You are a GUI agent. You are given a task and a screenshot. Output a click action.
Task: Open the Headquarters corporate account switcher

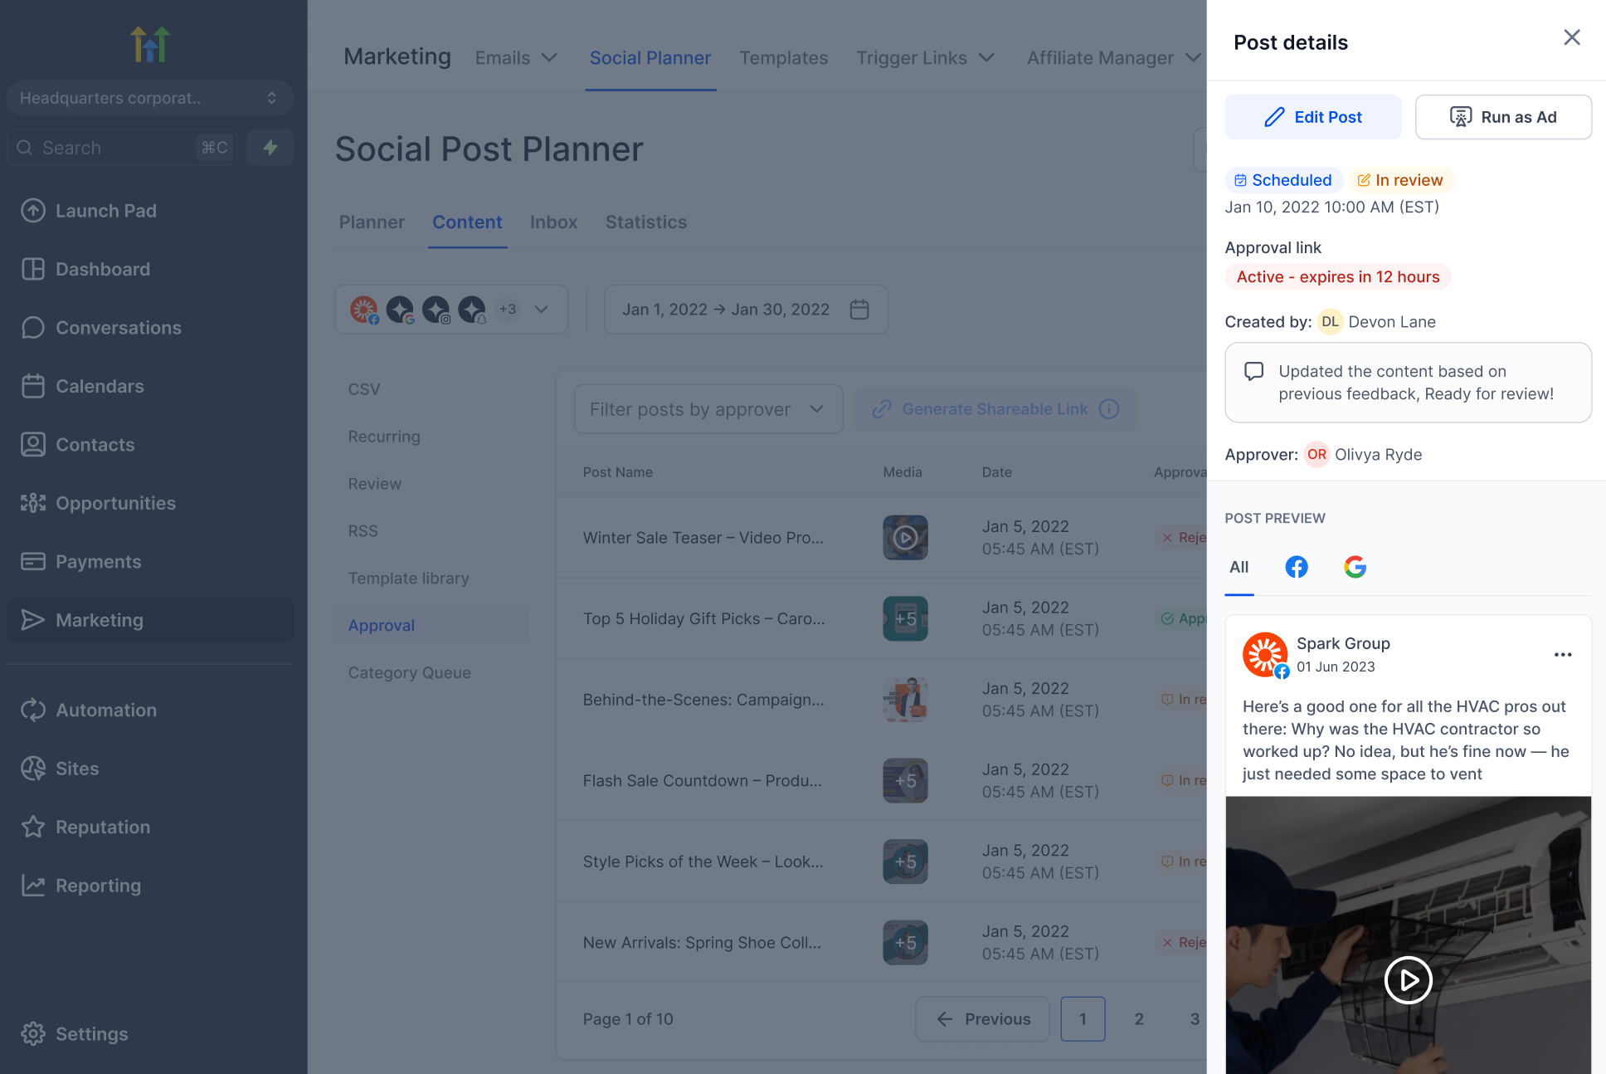[149, 98]
